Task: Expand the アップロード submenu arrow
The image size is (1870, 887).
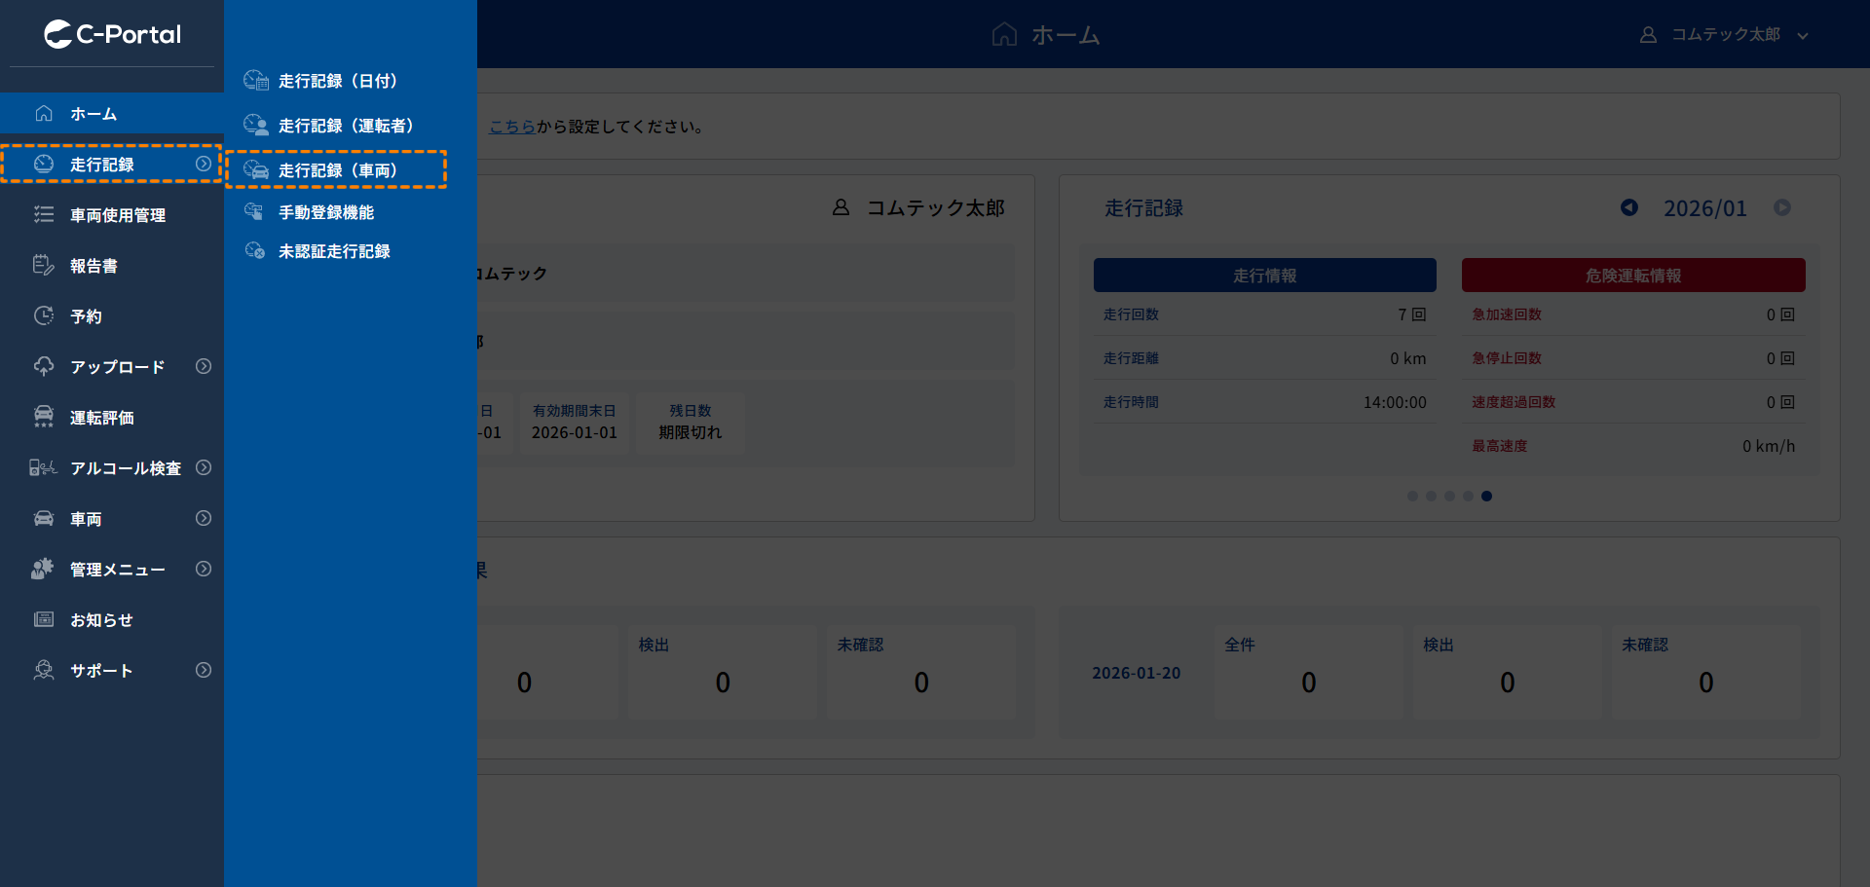Action: [x=204, y=367]
